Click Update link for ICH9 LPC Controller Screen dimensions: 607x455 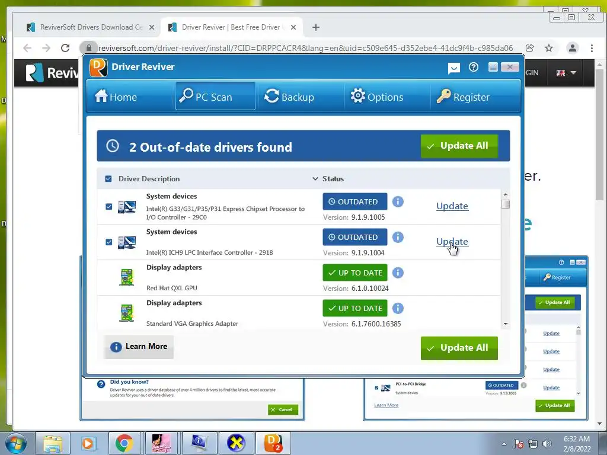(452, 242)
